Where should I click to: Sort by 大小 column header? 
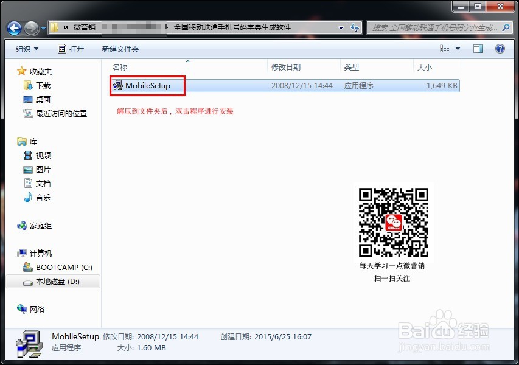(x=424, y=67)
